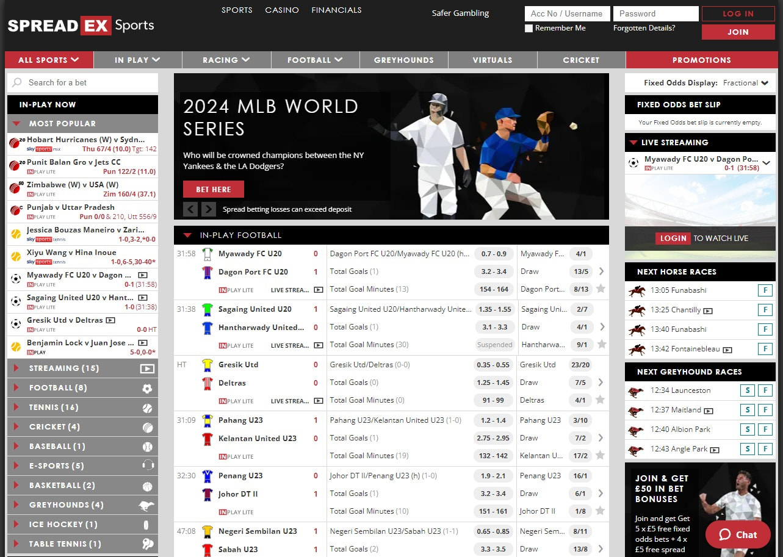Click the Search for a bet field
Viewport: 783px width, 557px height.
tap(82, 83)
